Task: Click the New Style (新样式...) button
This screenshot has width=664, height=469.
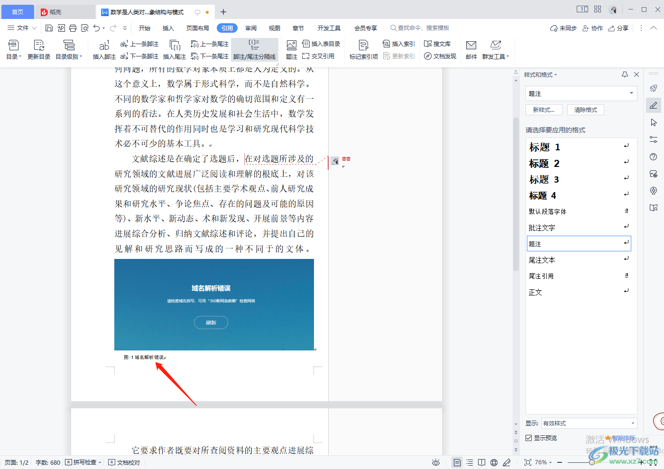Action: 544,110
